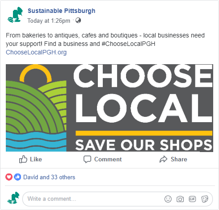Click the blue thumbs-up reaction icon
The width and height of the screenshot is (219, 210).
[x=17, y=177]
